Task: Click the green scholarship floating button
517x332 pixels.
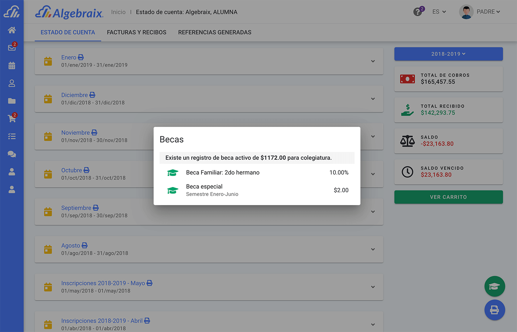Action: point(494,286)
